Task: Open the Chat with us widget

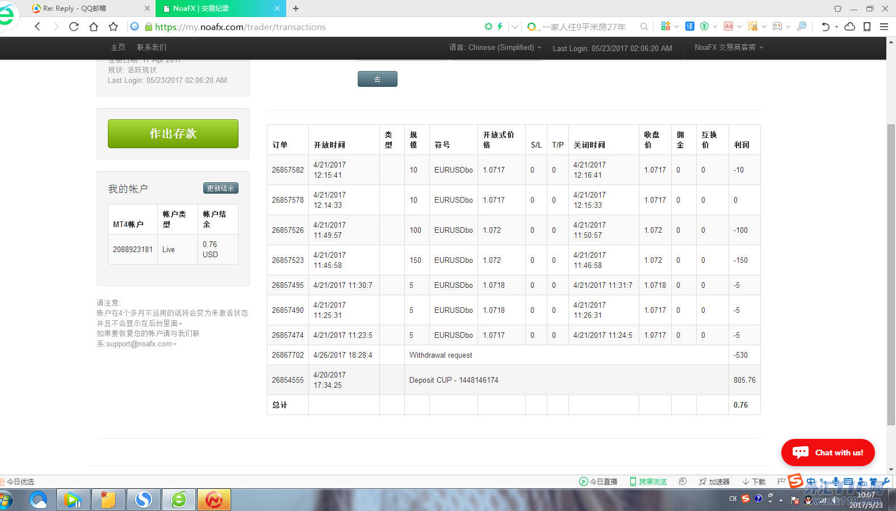Action: [x=828, y=453]
